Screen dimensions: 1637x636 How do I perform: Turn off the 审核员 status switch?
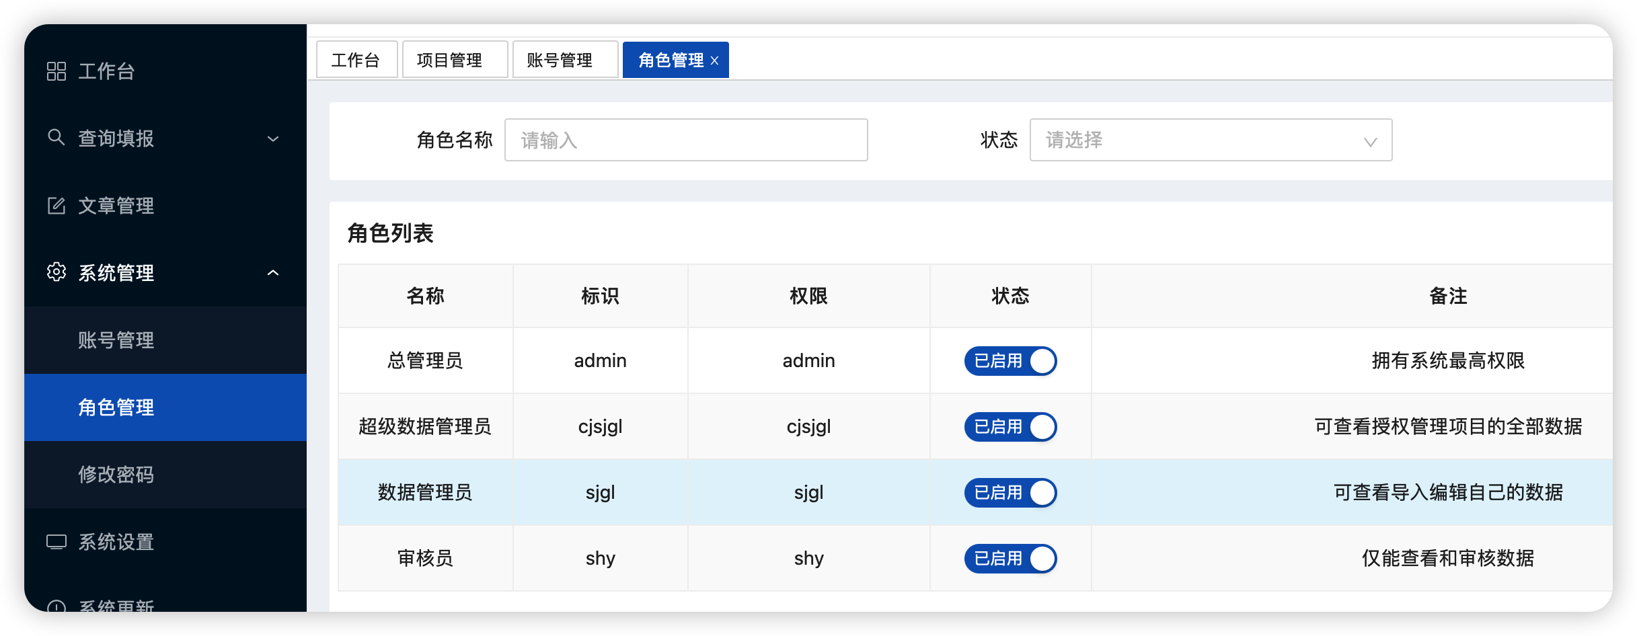[1010, 559]
